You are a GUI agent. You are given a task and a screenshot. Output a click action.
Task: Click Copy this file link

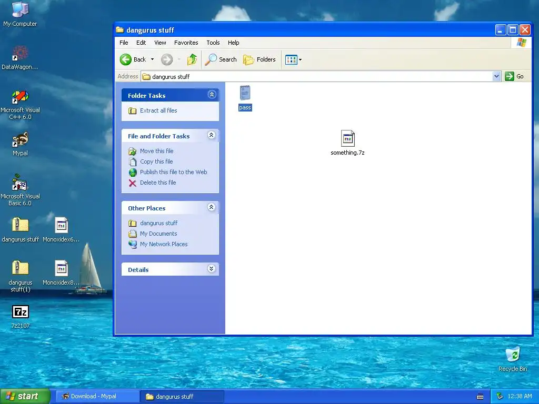click(x=156, y=161)
